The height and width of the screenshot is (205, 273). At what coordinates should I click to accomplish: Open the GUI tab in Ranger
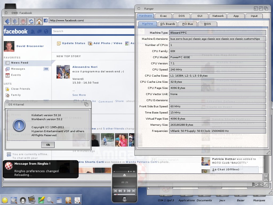(200, 16)
